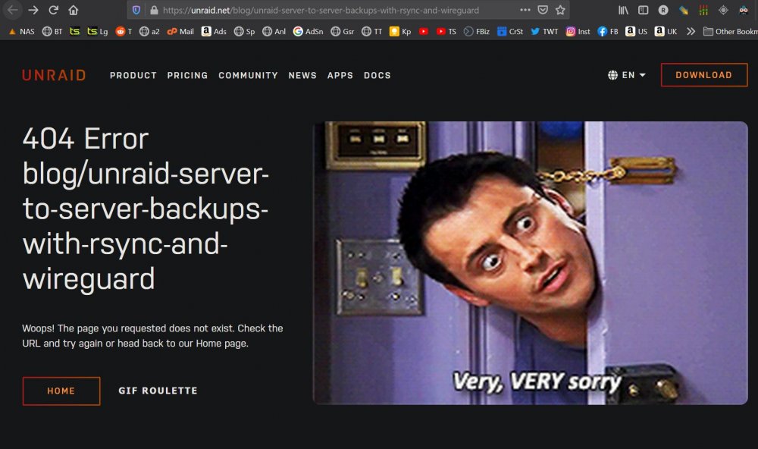Viewport: 758px width, 449px height.
Task: Show more bookmarks via double chevron
Action: tap(691, 31)
